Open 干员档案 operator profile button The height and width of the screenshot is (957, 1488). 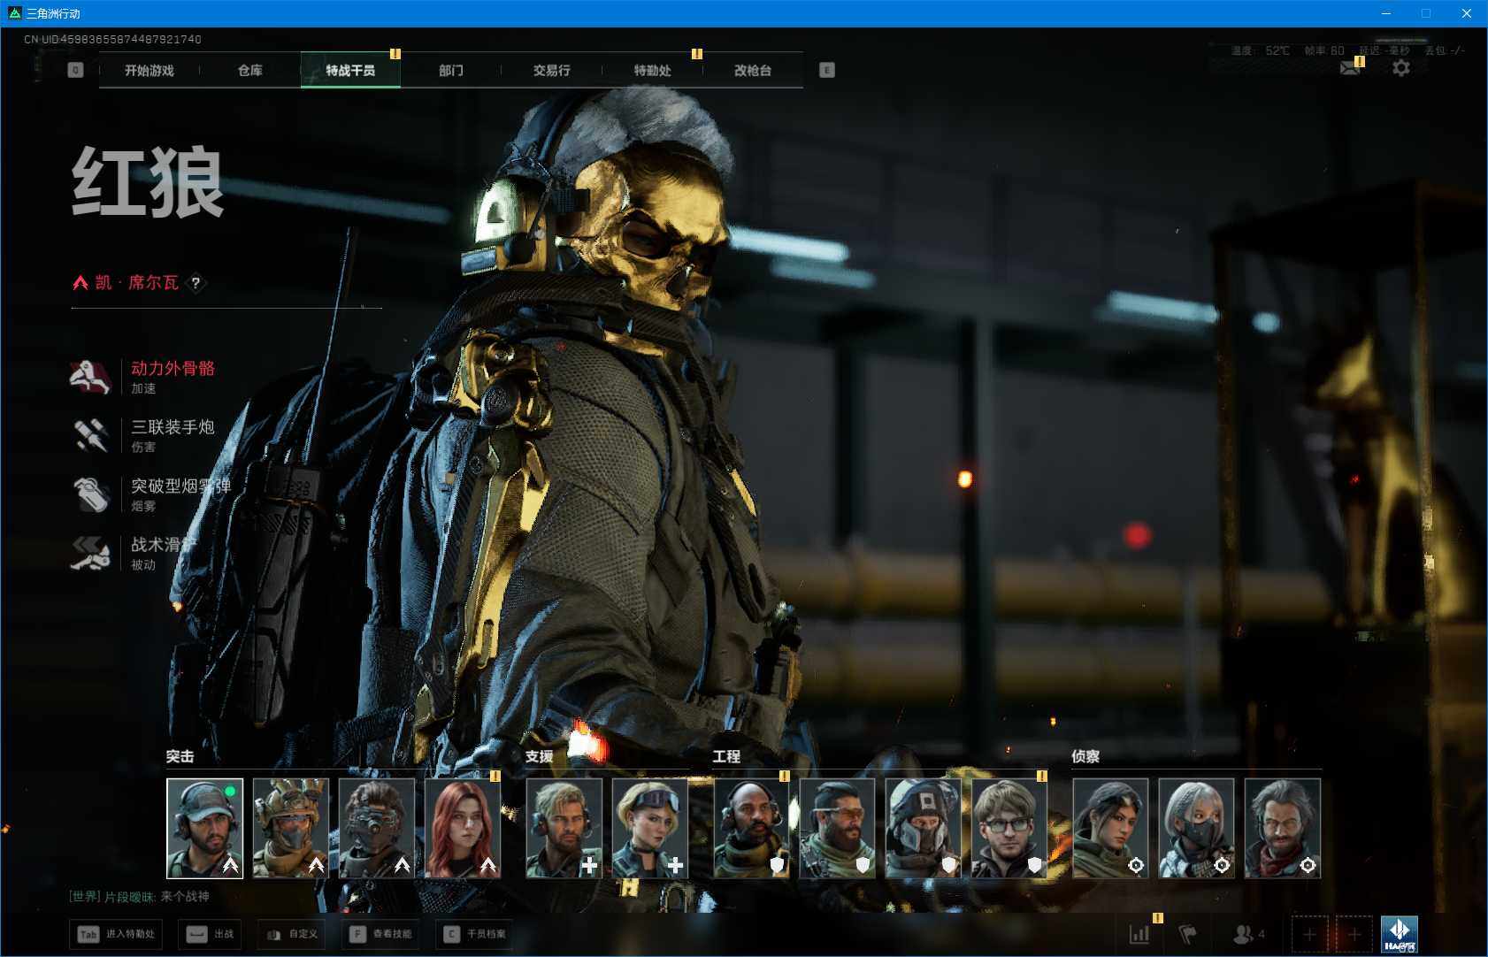click(476, 934)
